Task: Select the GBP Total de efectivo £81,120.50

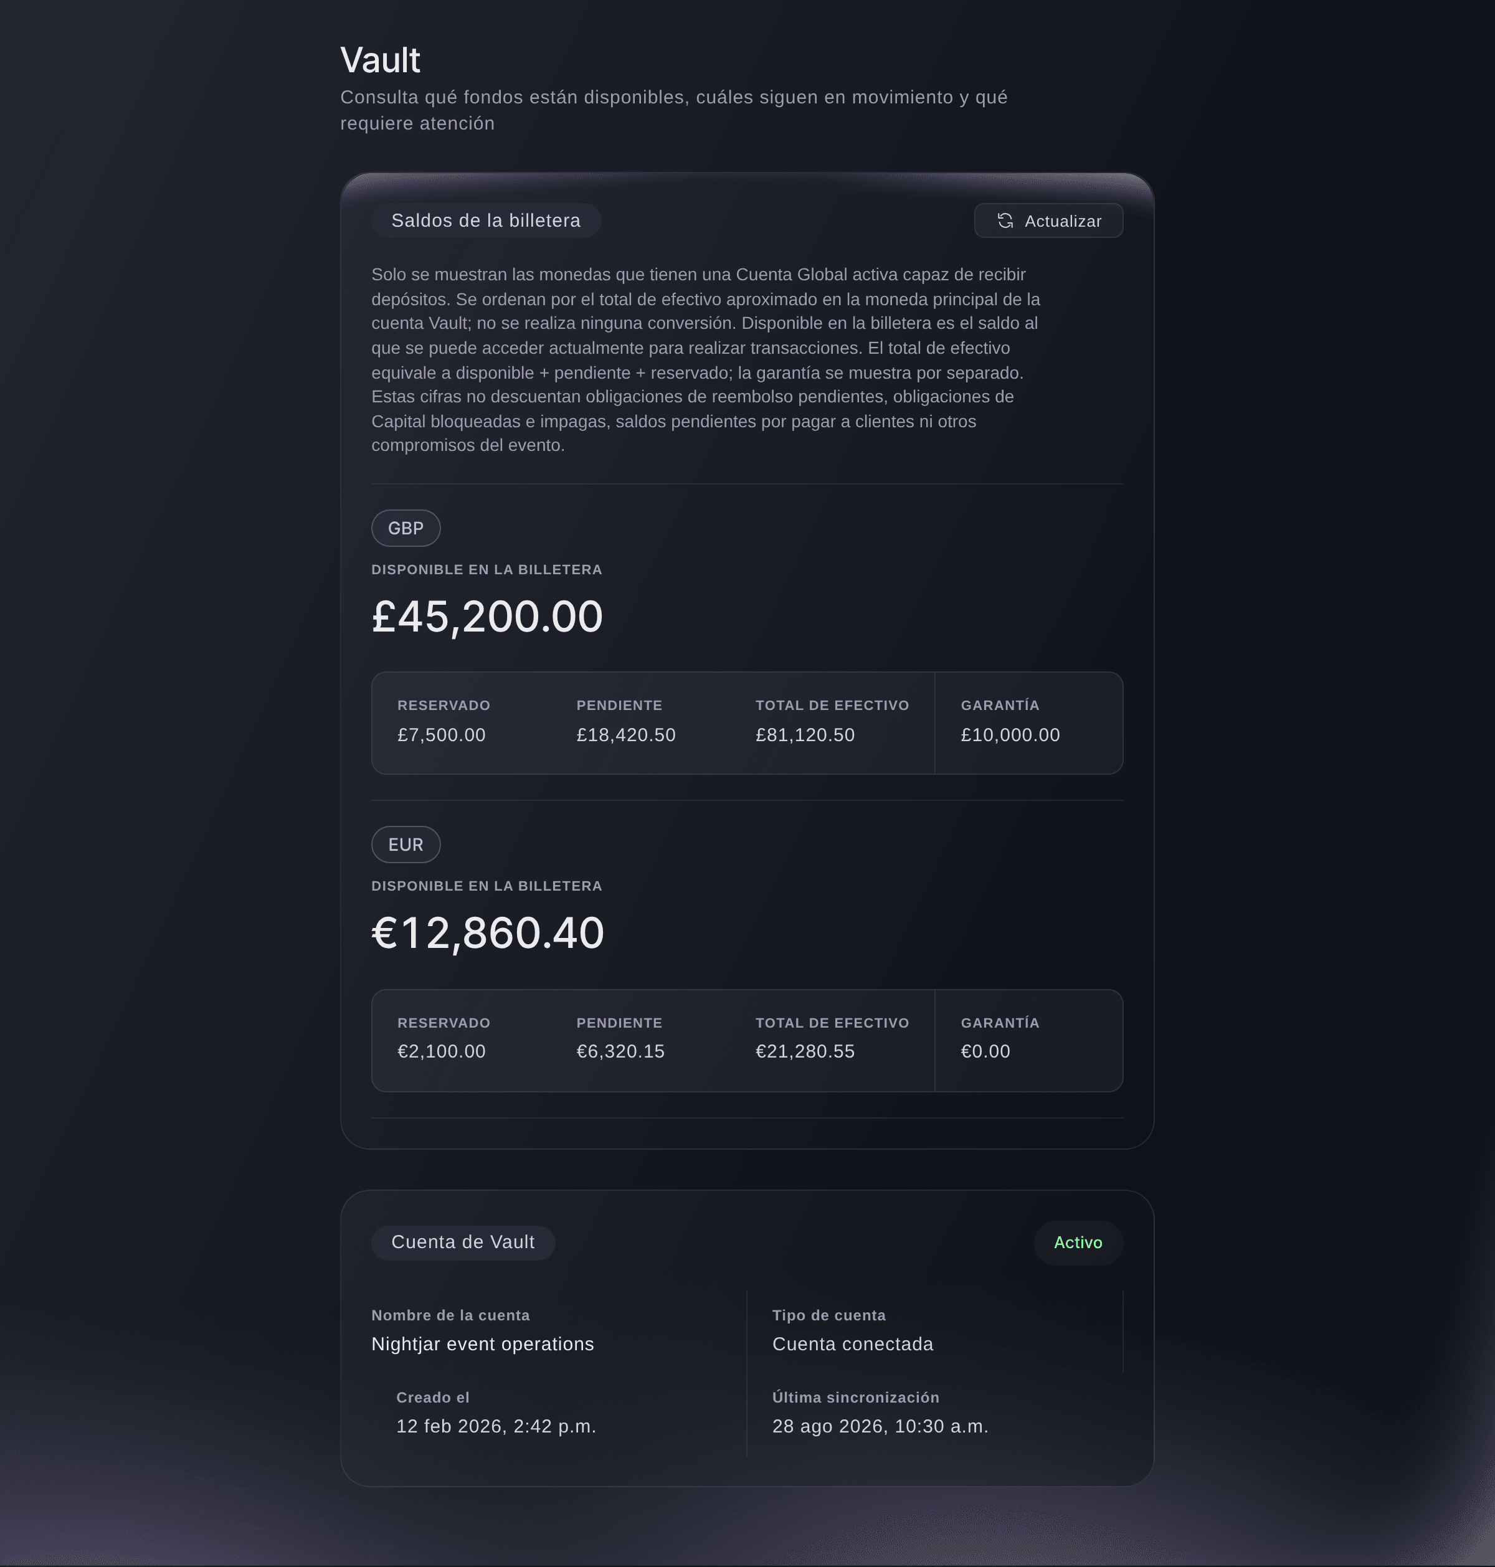Action: point(805,734)
